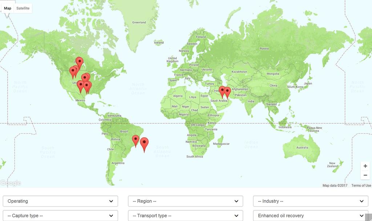The height and width of the screenshot is (221, 372).
Task: Open the Capture type dropdown
Action: pyautogui.click(x=60, y=216)
